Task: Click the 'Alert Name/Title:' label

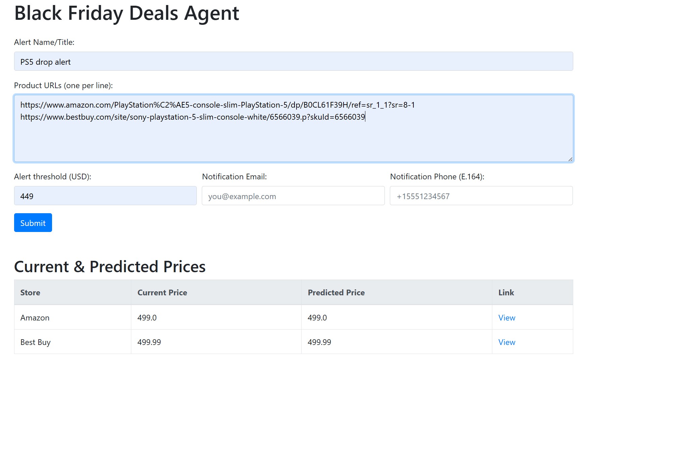Action: pyautogui.click(x=44, y=42)
